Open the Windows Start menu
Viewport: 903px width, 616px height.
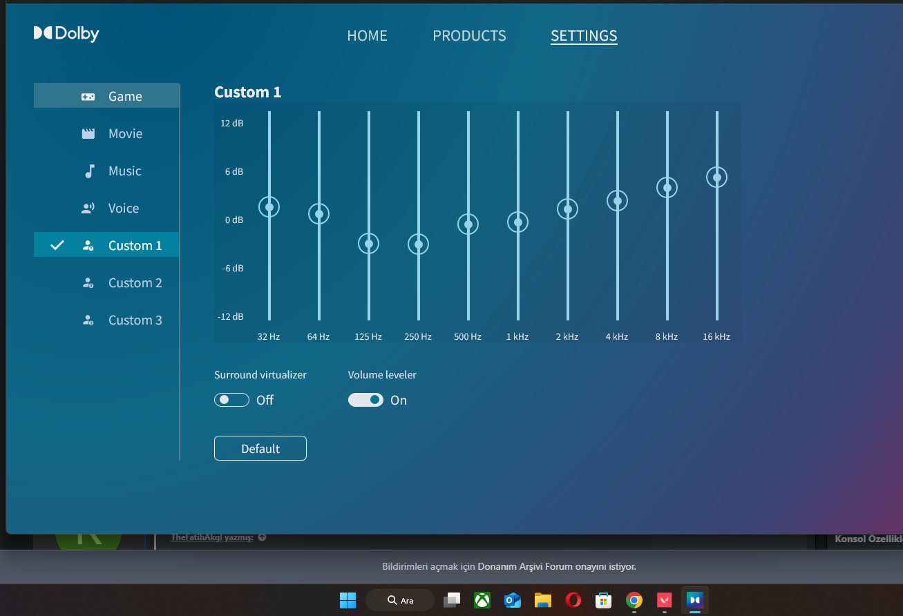pos(348,600)
